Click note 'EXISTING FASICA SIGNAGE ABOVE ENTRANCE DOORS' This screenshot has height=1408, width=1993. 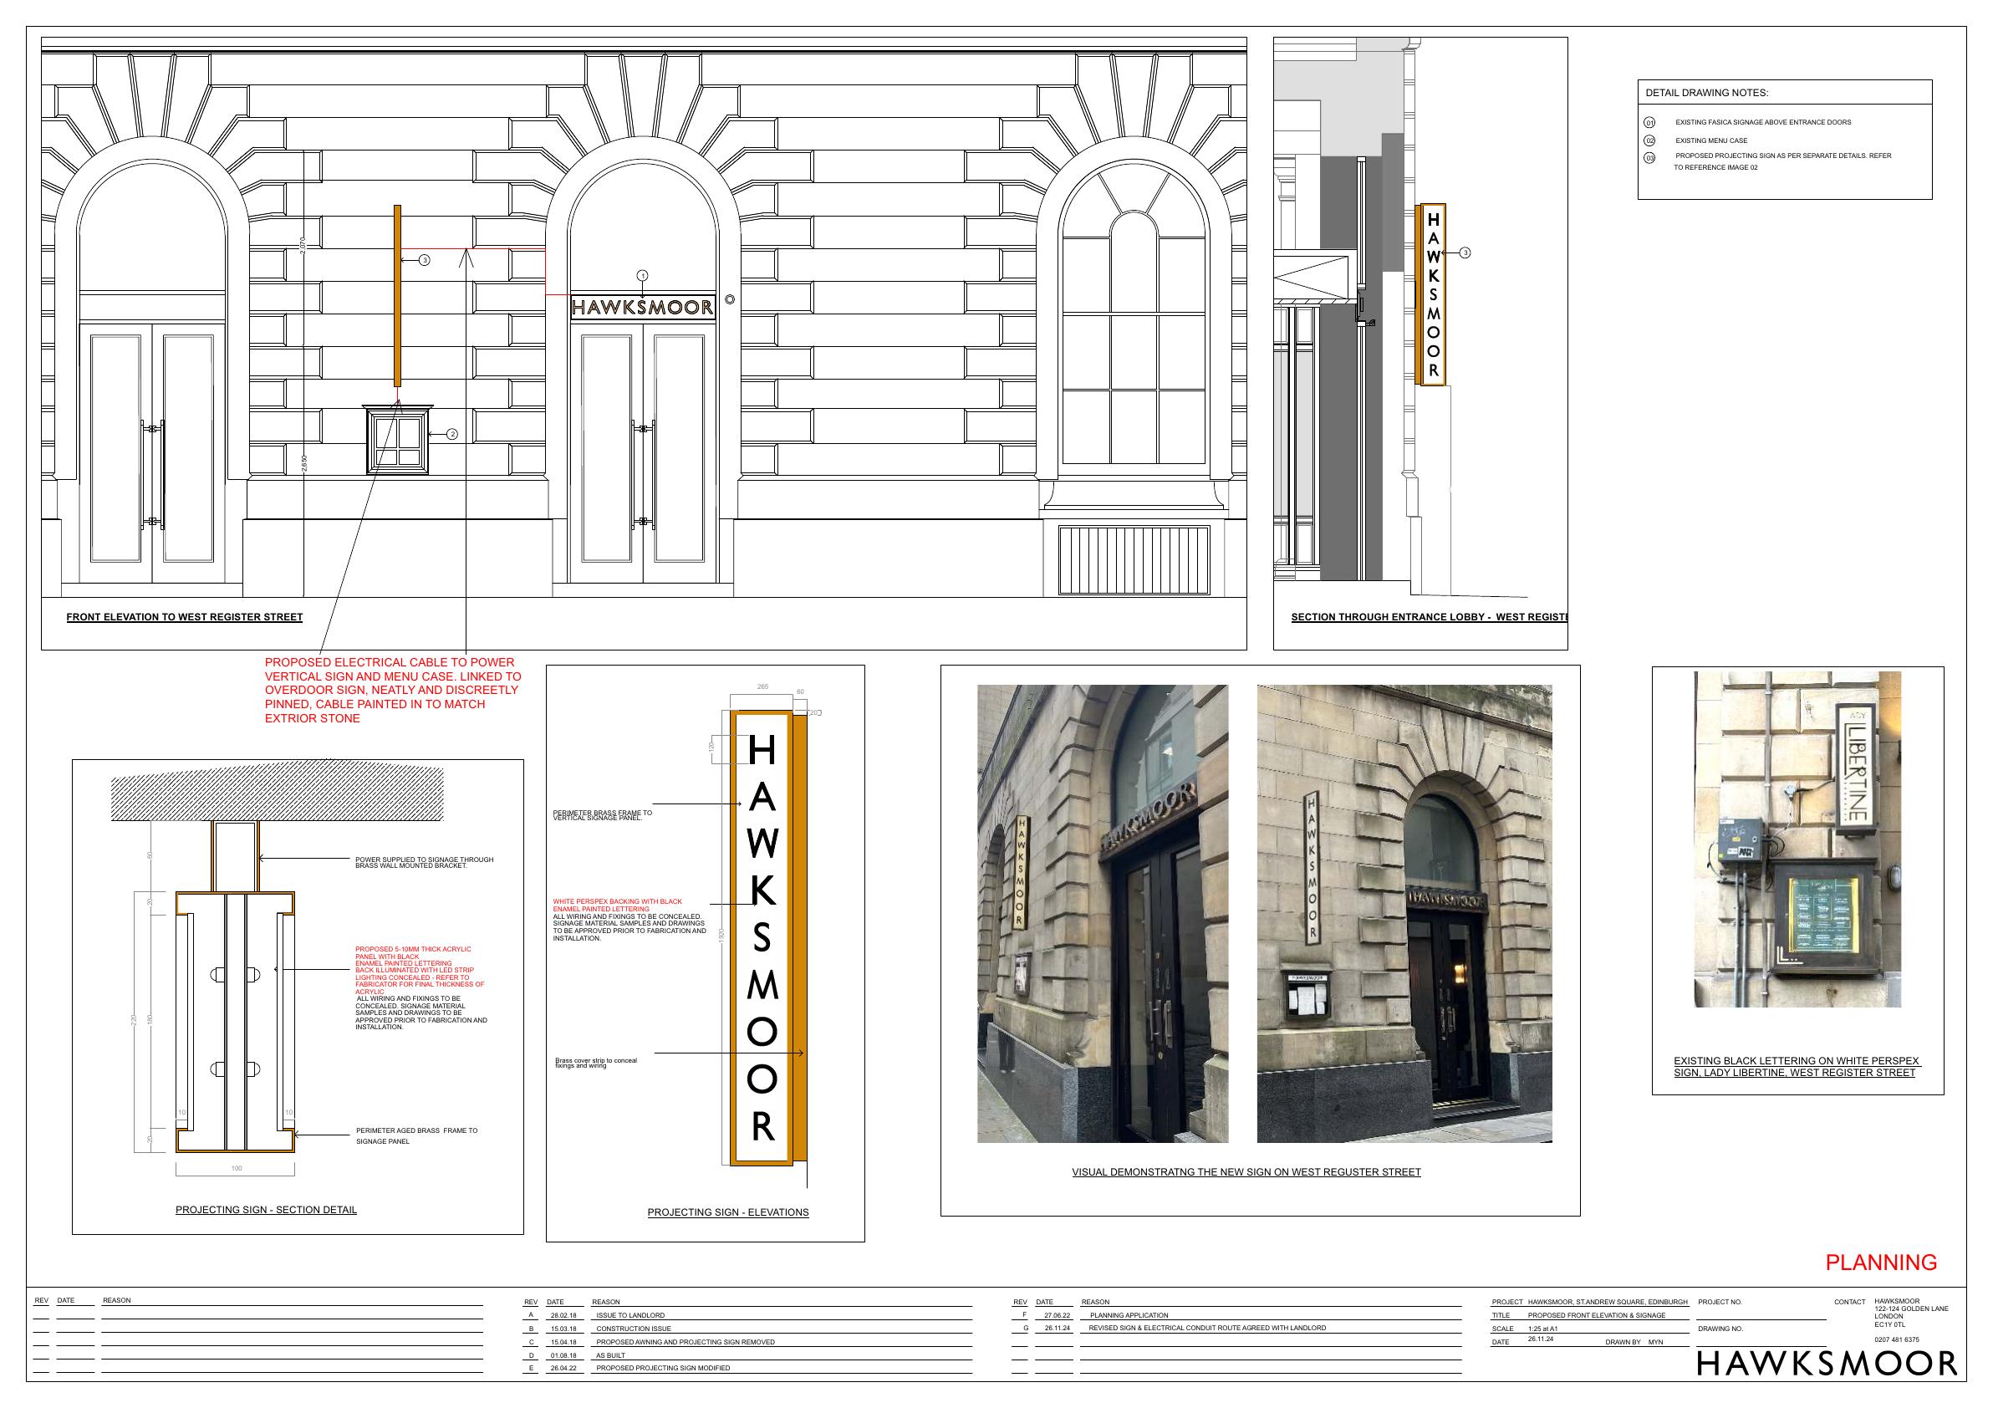click(1763, 122)
